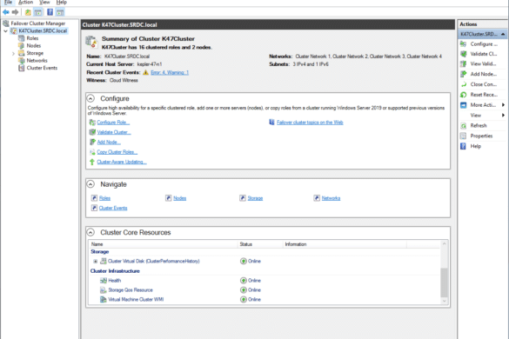
Task: Click the Nodes icon in the tree
Action: point(22,46)
